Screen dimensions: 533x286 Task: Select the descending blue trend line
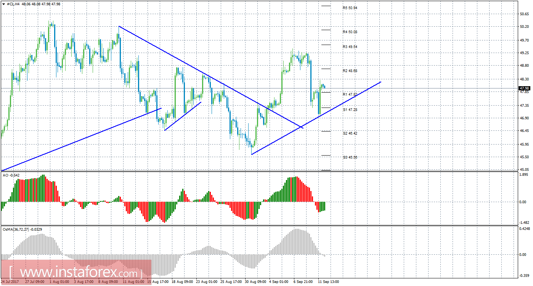point(211,77)
